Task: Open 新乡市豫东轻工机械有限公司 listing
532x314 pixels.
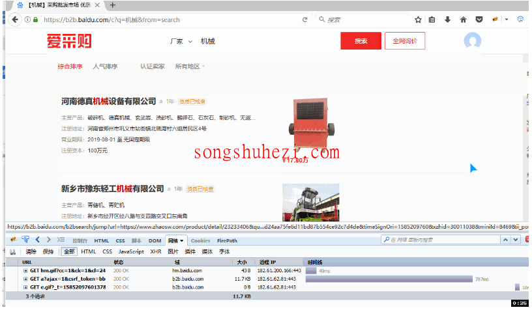Action: coord(113,189)
